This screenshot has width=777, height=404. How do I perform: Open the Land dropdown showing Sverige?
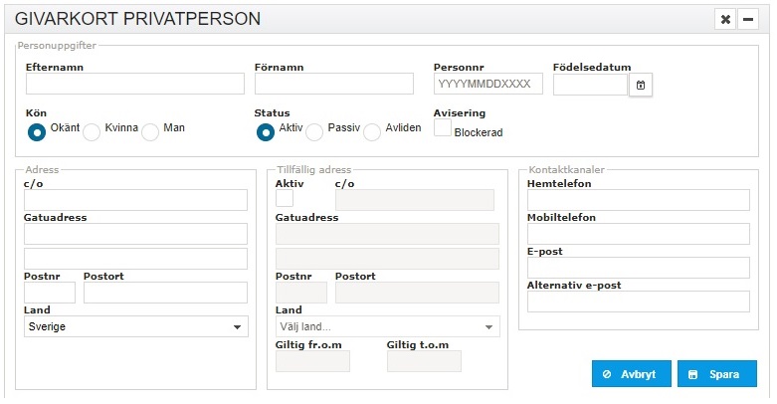click(x=135, y=326)
